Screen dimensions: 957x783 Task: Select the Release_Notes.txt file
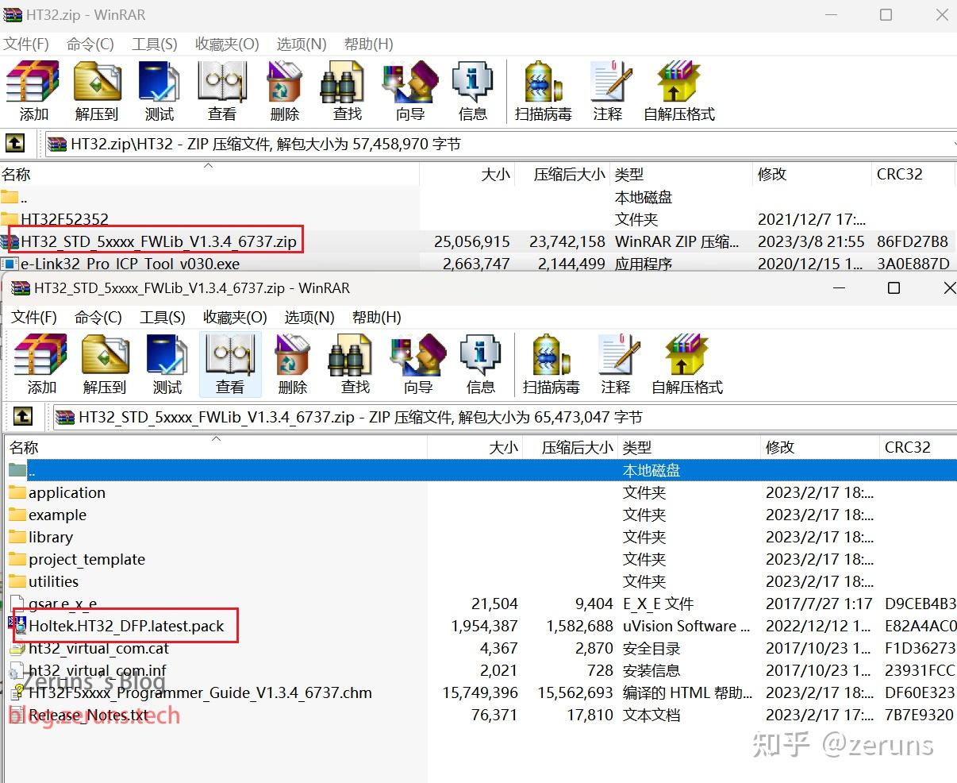pos(87,715)
